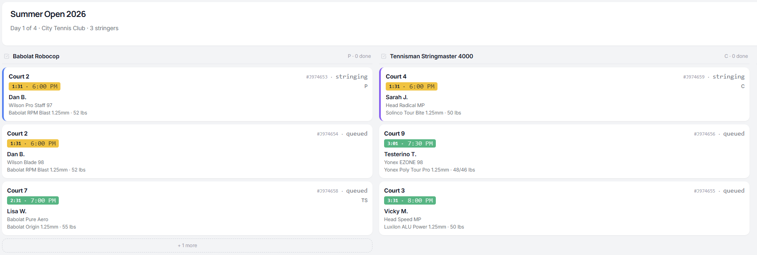Viewport: 757px width, 255px height.
Task: Expand the '+ 1 more' queue button
Action: click(x=187, y=245)
